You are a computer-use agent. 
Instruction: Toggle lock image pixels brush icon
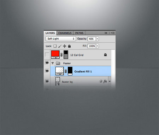click(x=60, y=46)
